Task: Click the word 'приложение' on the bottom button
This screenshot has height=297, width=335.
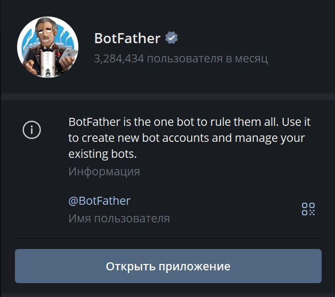Action: pos(194,267)
